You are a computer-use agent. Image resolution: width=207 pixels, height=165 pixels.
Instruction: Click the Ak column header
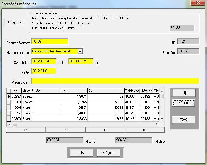tap(106, 91)
